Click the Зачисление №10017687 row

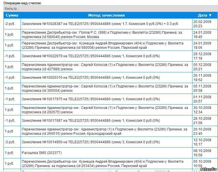91,121
